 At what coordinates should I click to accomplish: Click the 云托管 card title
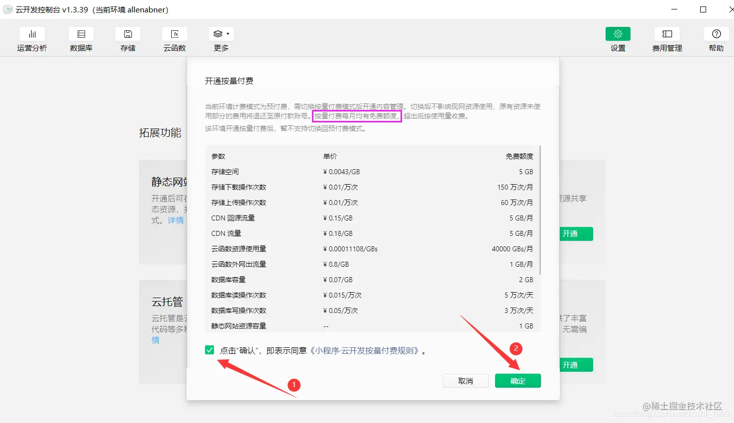[167, 302]
